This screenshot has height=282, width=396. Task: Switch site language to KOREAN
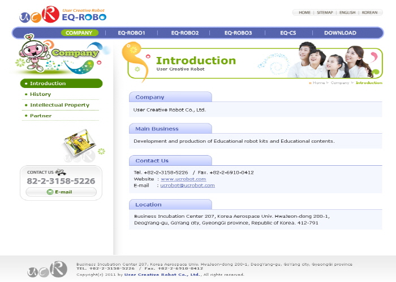coord(369,12)
